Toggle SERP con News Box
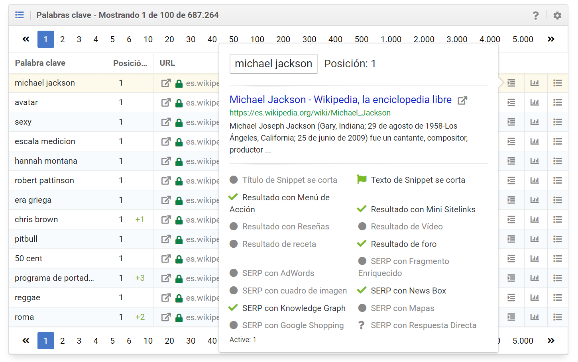Image resolution: width=578 pixels, height=362 pixels. [x=401, y=291]
